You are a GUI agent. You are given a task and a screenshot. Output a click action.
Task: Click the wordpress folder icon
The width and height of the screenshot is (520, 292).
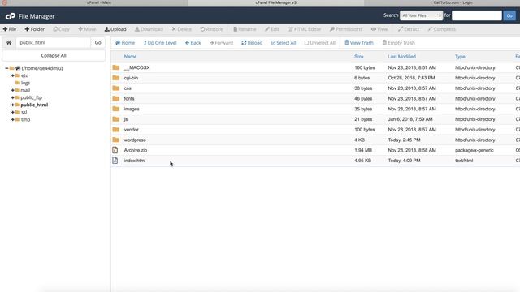(115, 140)
